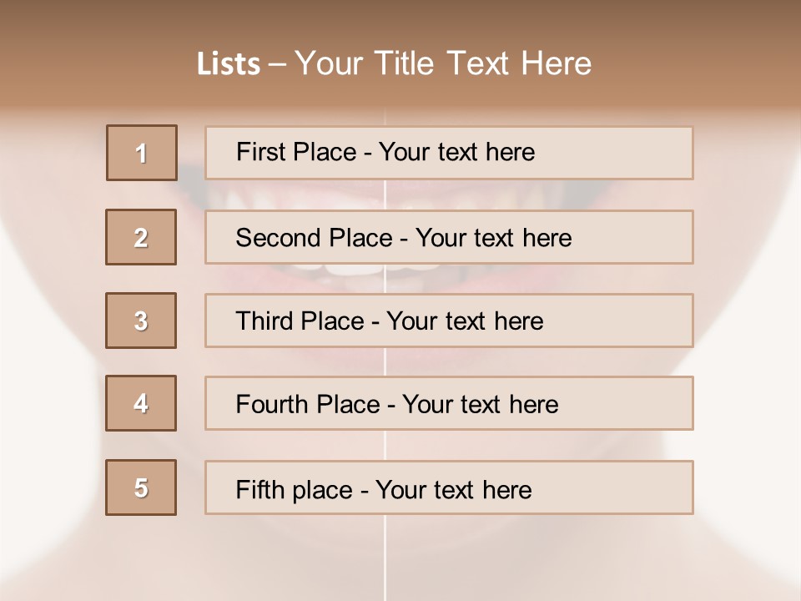Click the Third Place text bar
The image size is (801, 601).
[x=449, y=321]
